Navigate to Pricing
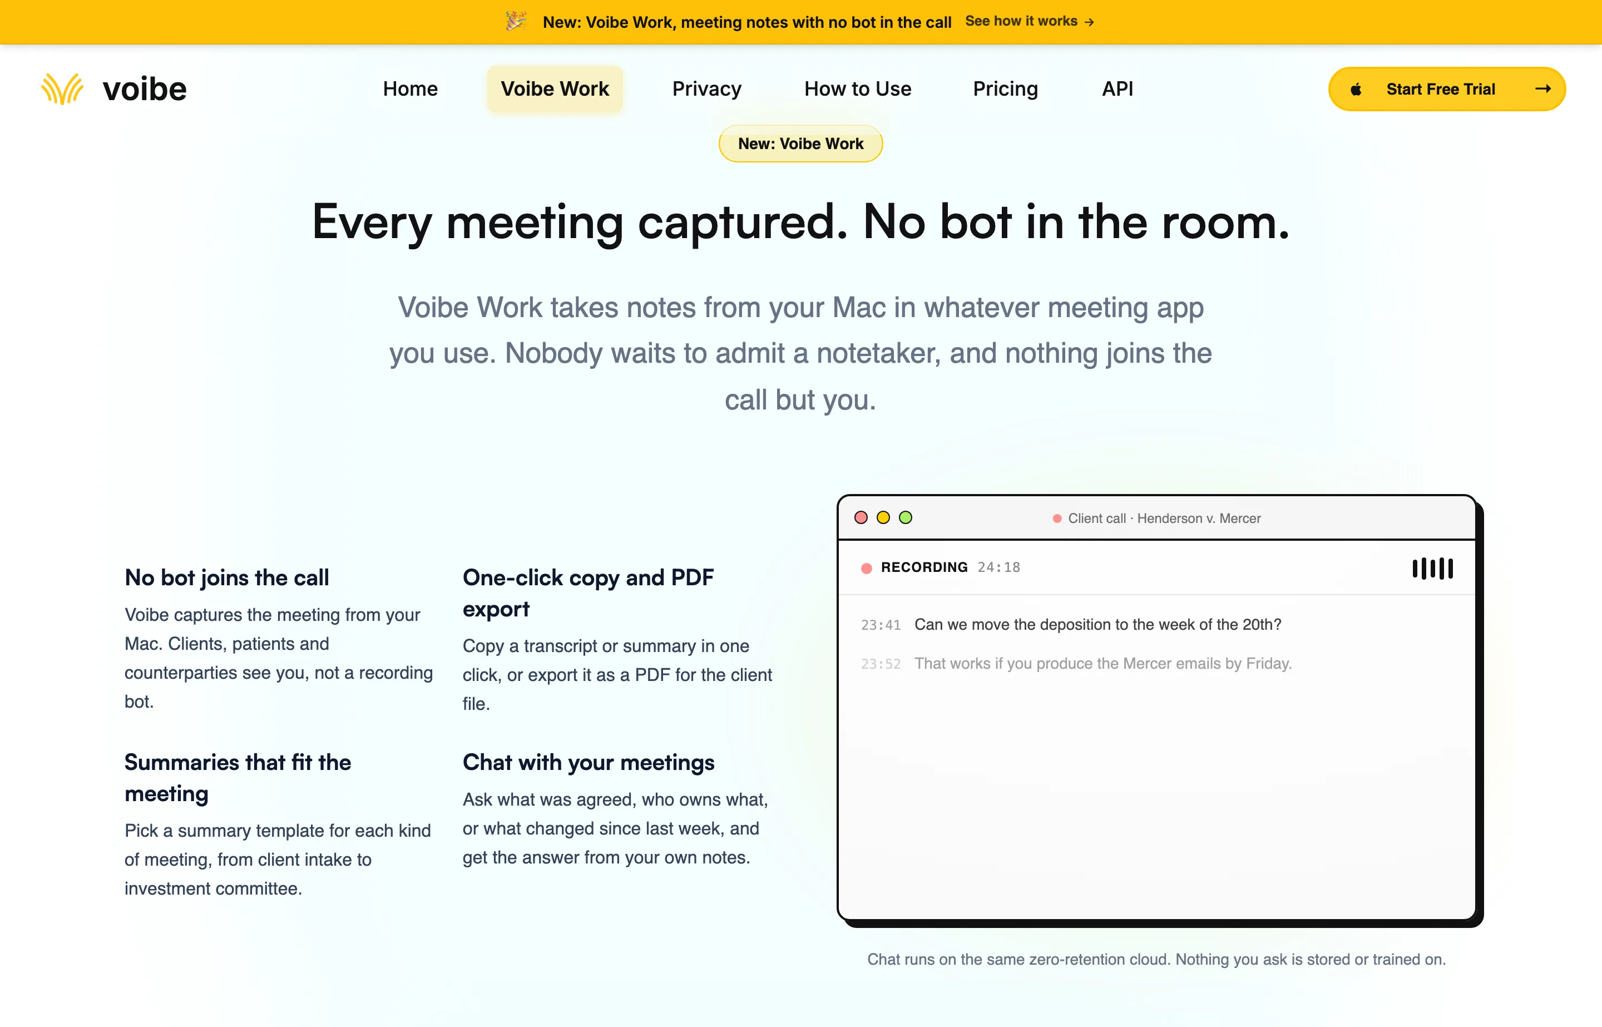 [x=1005, y=88]
